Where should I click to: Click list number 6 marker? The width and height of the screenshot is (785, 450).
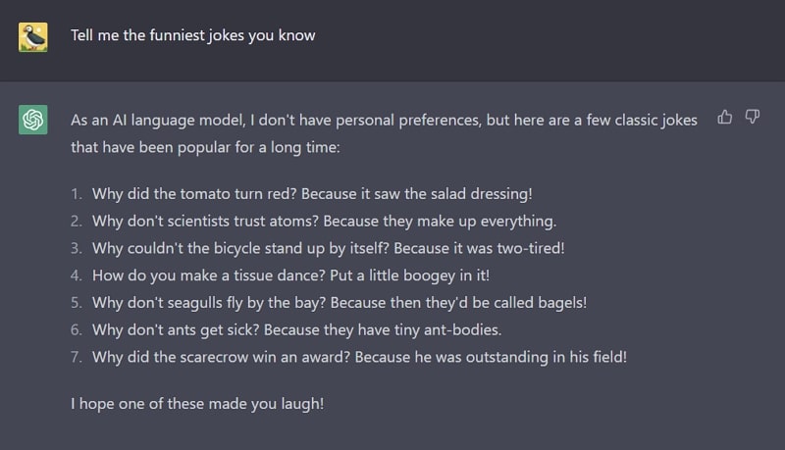77,330
